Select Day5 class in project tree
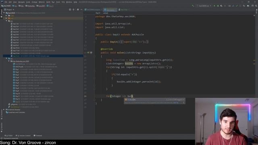This screenshot has height=145, width=258. point(17,80)
